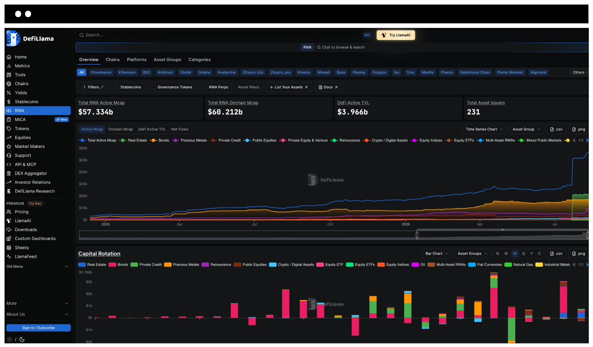This screenshot has width=593, height=347.
Task: Click the List Your Assets link
Action: [x=289, y=87]
